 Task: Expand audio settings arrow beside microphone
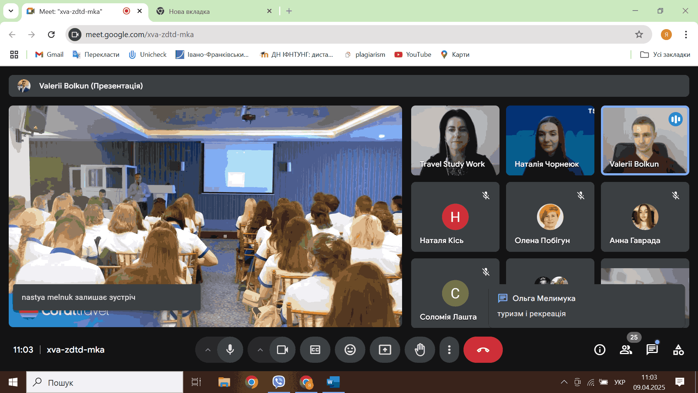(208, 350)
